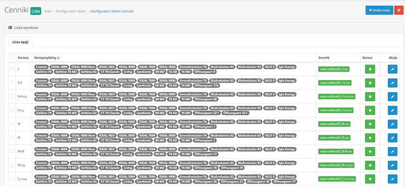This screenshot has height=186, width=405.
Task: Click the Nazwa column header
Action: pyautogui.click(x=23, y=58)
